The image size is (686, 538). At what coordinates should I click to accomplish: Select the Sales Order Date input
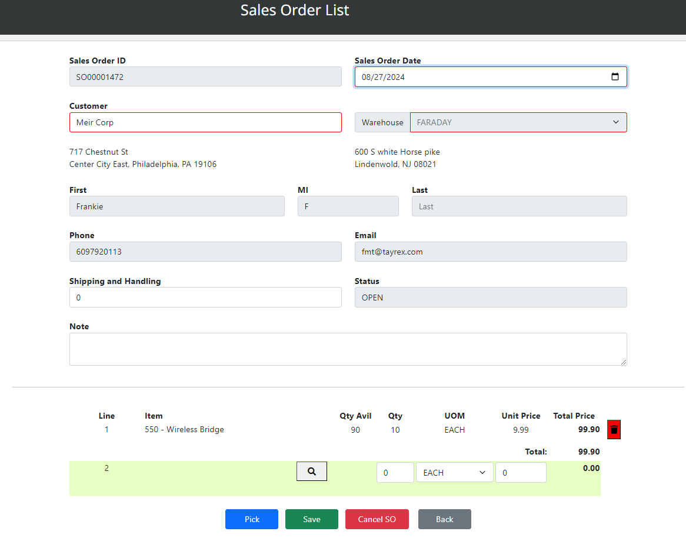[491, 76]
